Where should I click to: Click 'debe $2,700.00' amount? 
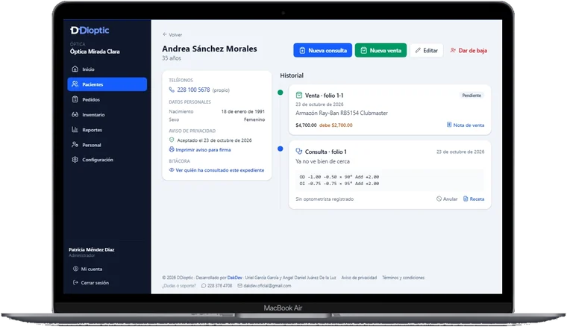336,125
